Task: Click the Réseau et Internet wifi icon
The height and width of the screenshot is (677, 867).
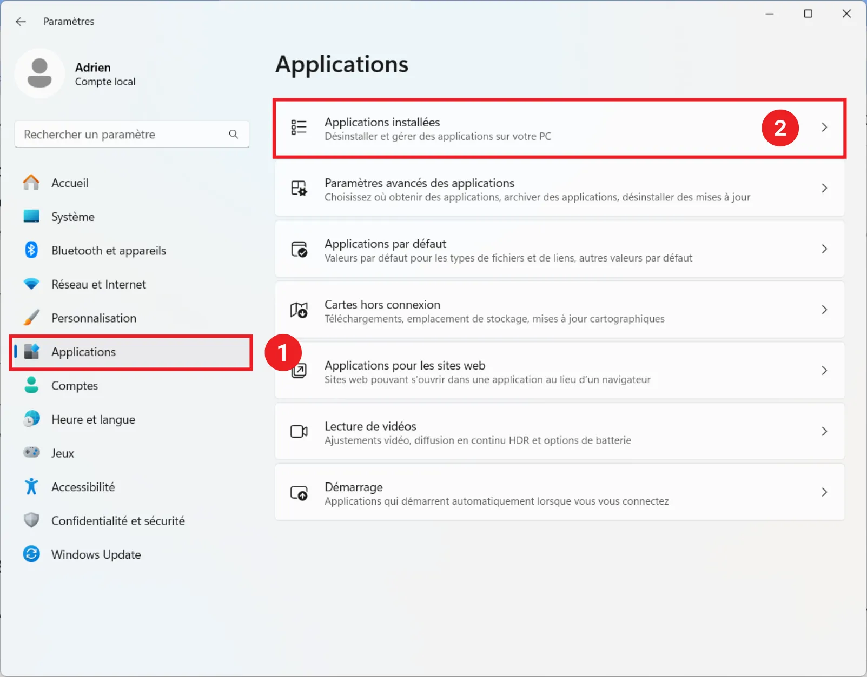Action: (31, 284)
